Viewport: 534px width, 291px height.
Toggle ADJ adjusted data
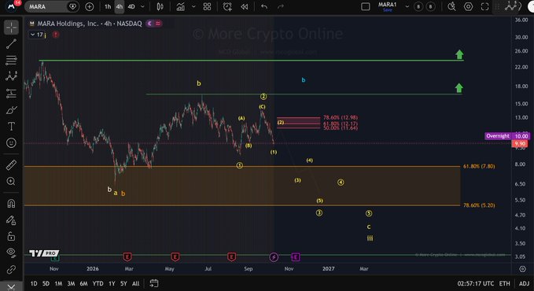pos(524,283)
